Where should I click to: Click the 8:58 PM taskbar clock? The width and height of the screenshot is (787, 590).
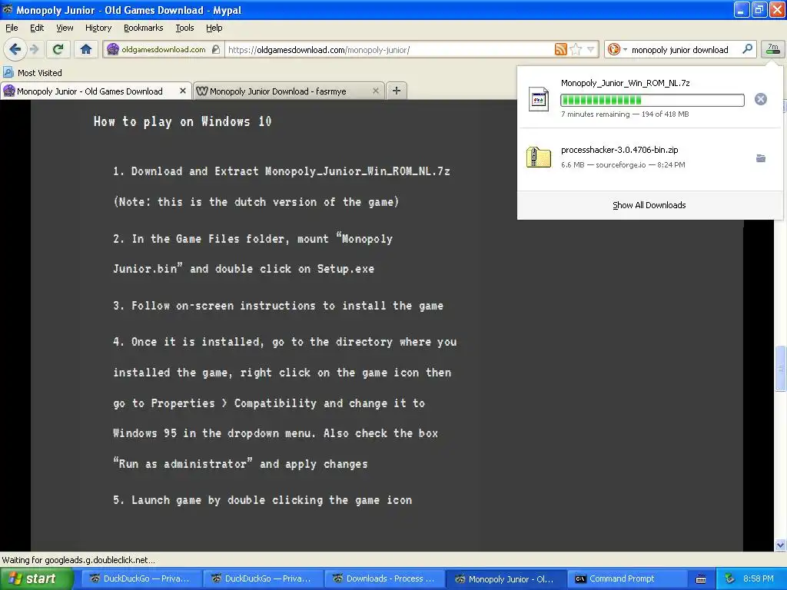coord(759,579)
